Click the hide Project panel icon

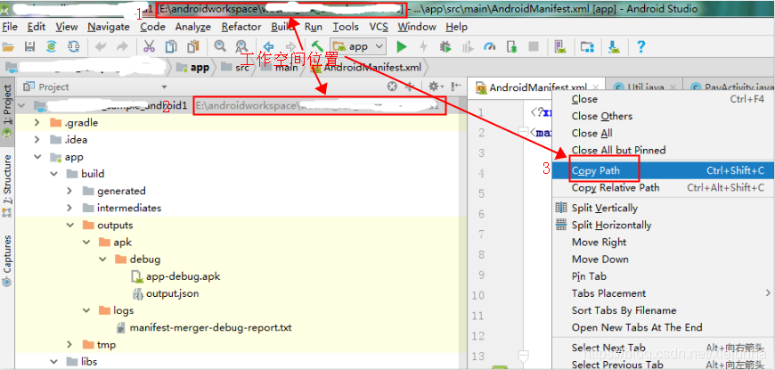(457, 86)
